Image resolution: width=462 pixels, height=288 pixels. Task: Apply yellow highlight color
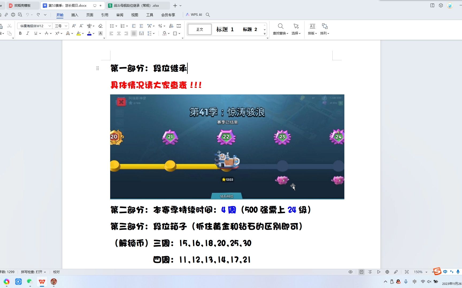point(79,33)
